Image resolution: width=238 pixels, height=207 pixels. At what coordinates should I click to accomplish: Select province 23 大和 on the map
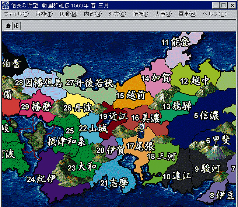coord(82,167)
